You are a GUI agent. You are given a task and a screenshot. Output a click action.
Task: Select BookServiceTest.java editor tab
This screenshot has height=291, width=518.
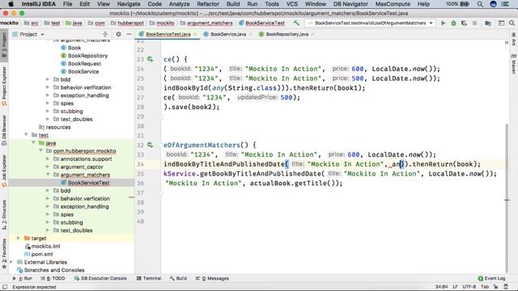(168, 34)
